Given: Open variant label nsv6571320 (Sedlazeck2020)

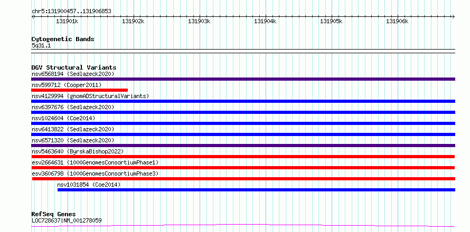Looking at the screenshot, I should click(x=73, y=140).
